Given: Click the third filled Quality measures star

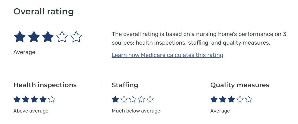Looking at the screenshot, I should tap(231, 100).
